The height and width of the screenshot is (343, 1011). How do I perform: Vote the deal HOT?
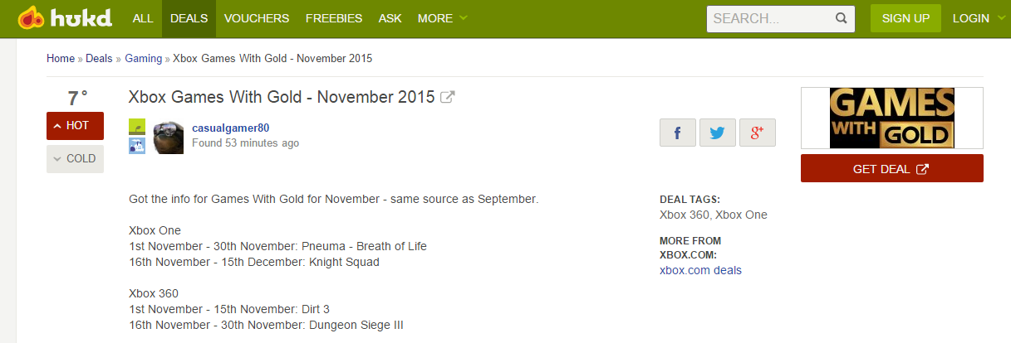75,126
